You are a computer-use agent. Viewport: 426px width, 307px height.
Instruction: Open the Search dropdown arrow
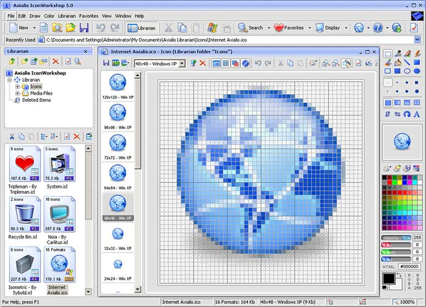click(x=268, y=28)
